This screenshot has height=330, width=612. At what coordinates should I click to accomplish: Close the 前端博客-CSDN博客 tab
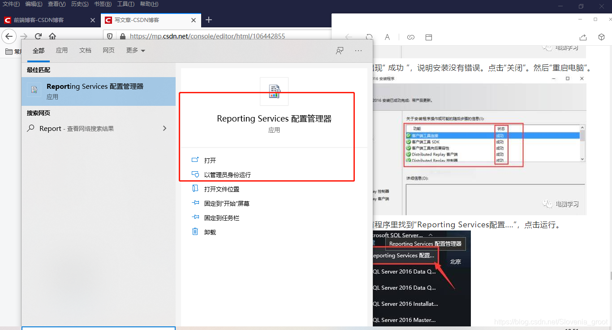[x=93, y=20]
